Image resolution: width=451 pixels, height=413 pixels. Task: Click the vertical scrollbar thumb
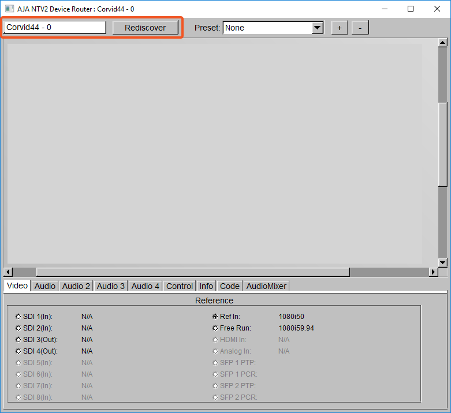[443, 144]
